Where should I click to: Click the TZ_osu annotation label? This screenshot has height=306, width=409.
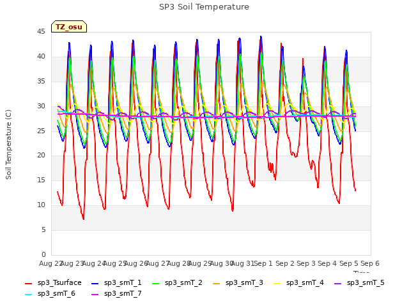69,27
